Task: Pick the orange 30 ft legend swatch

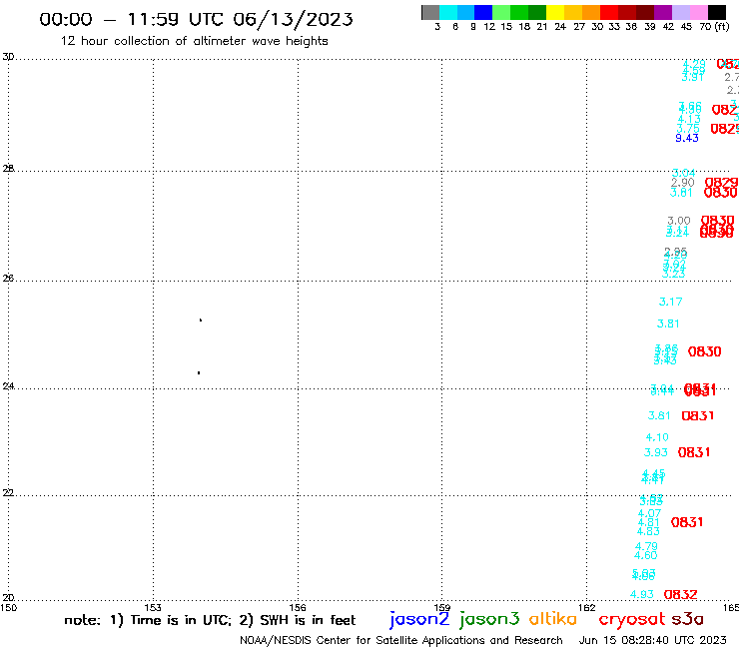Action: pos(591,12)
